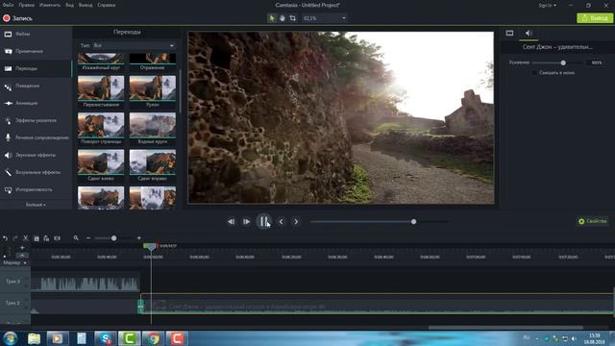Select the crop tool in canvas toolbar
The height and width of the screenshot is (346, 615).
coord(292,18)
